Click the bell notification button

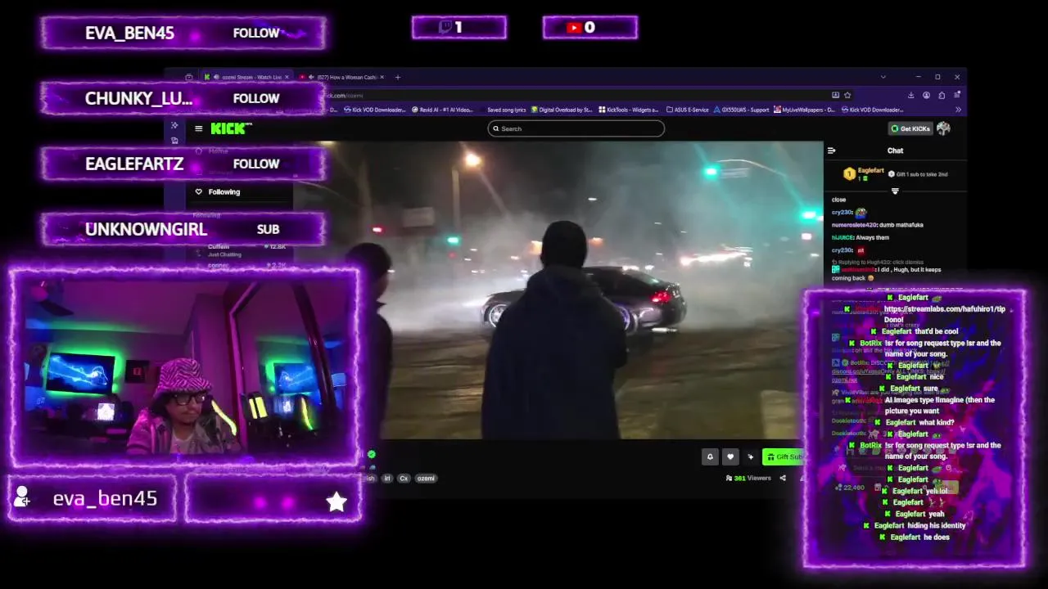click(x=710, y=456)
